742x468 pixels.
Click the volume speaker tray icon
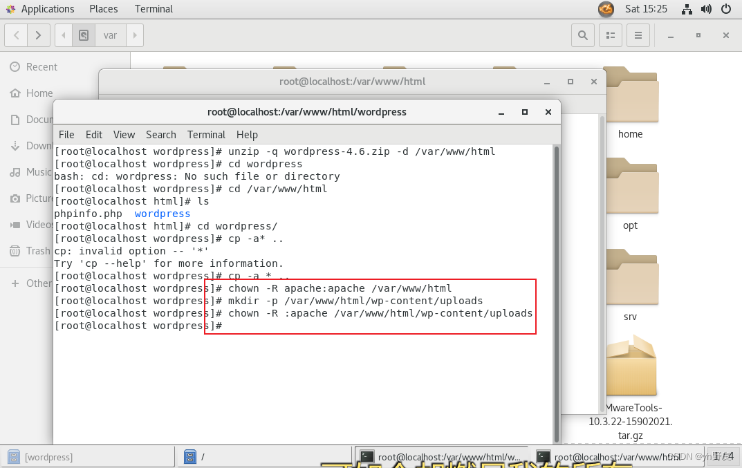tap(706, 9)
